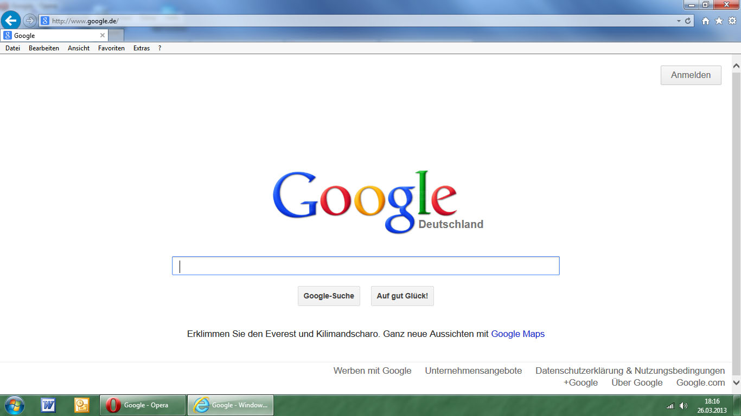Image resolution: width=741 pixels, height=416 pixels.
Task: Click the page scrollbar down arrow
Action: coord(736,382)
